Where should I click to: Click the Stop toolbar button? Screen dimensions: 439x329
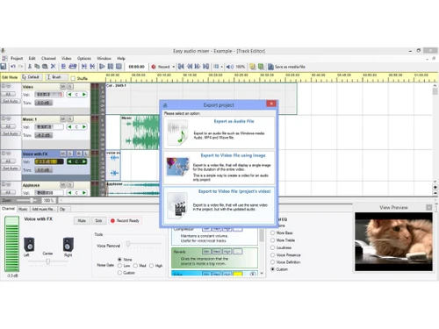pos(119,67)
